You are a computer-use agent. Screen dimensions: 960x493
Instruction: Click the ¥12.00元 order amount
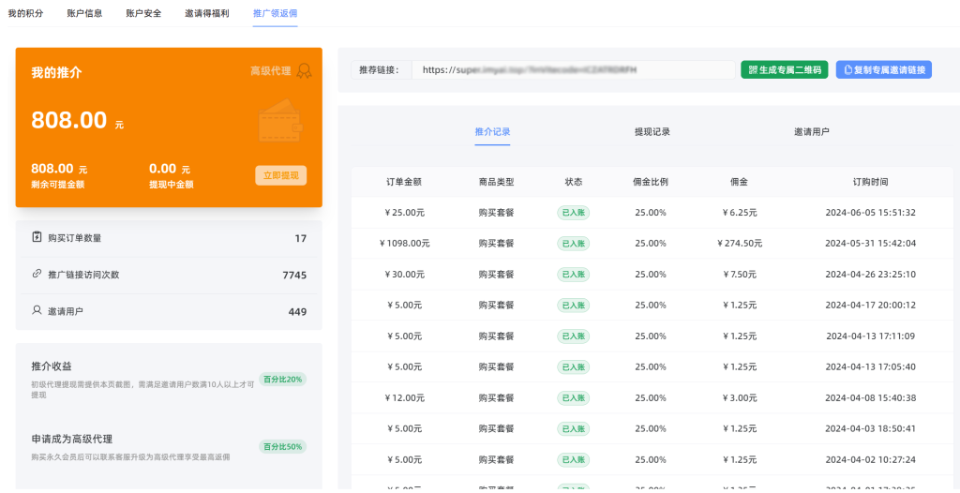[405, 397]
